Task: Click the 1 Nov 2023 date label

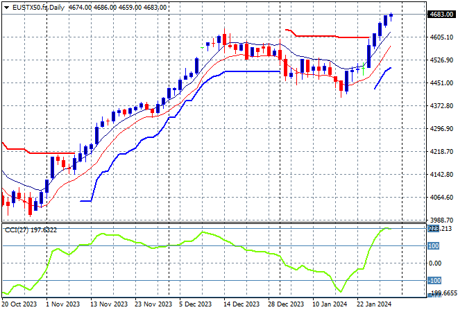Action: pyautogui.click(x=63, y=304)
